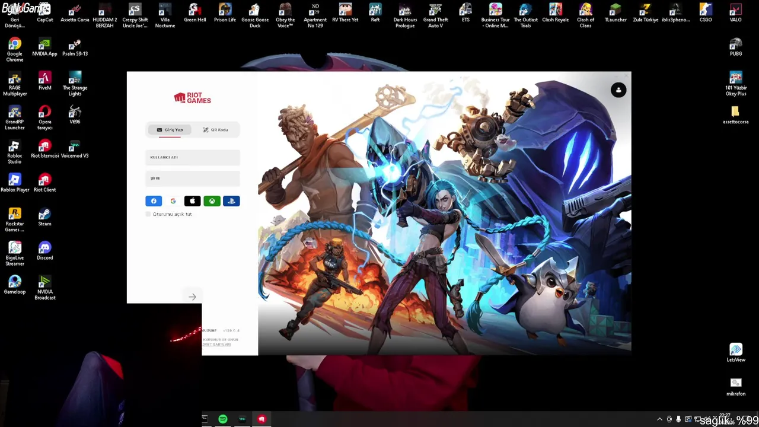Open PUBG desktop icon

[736, 47]
